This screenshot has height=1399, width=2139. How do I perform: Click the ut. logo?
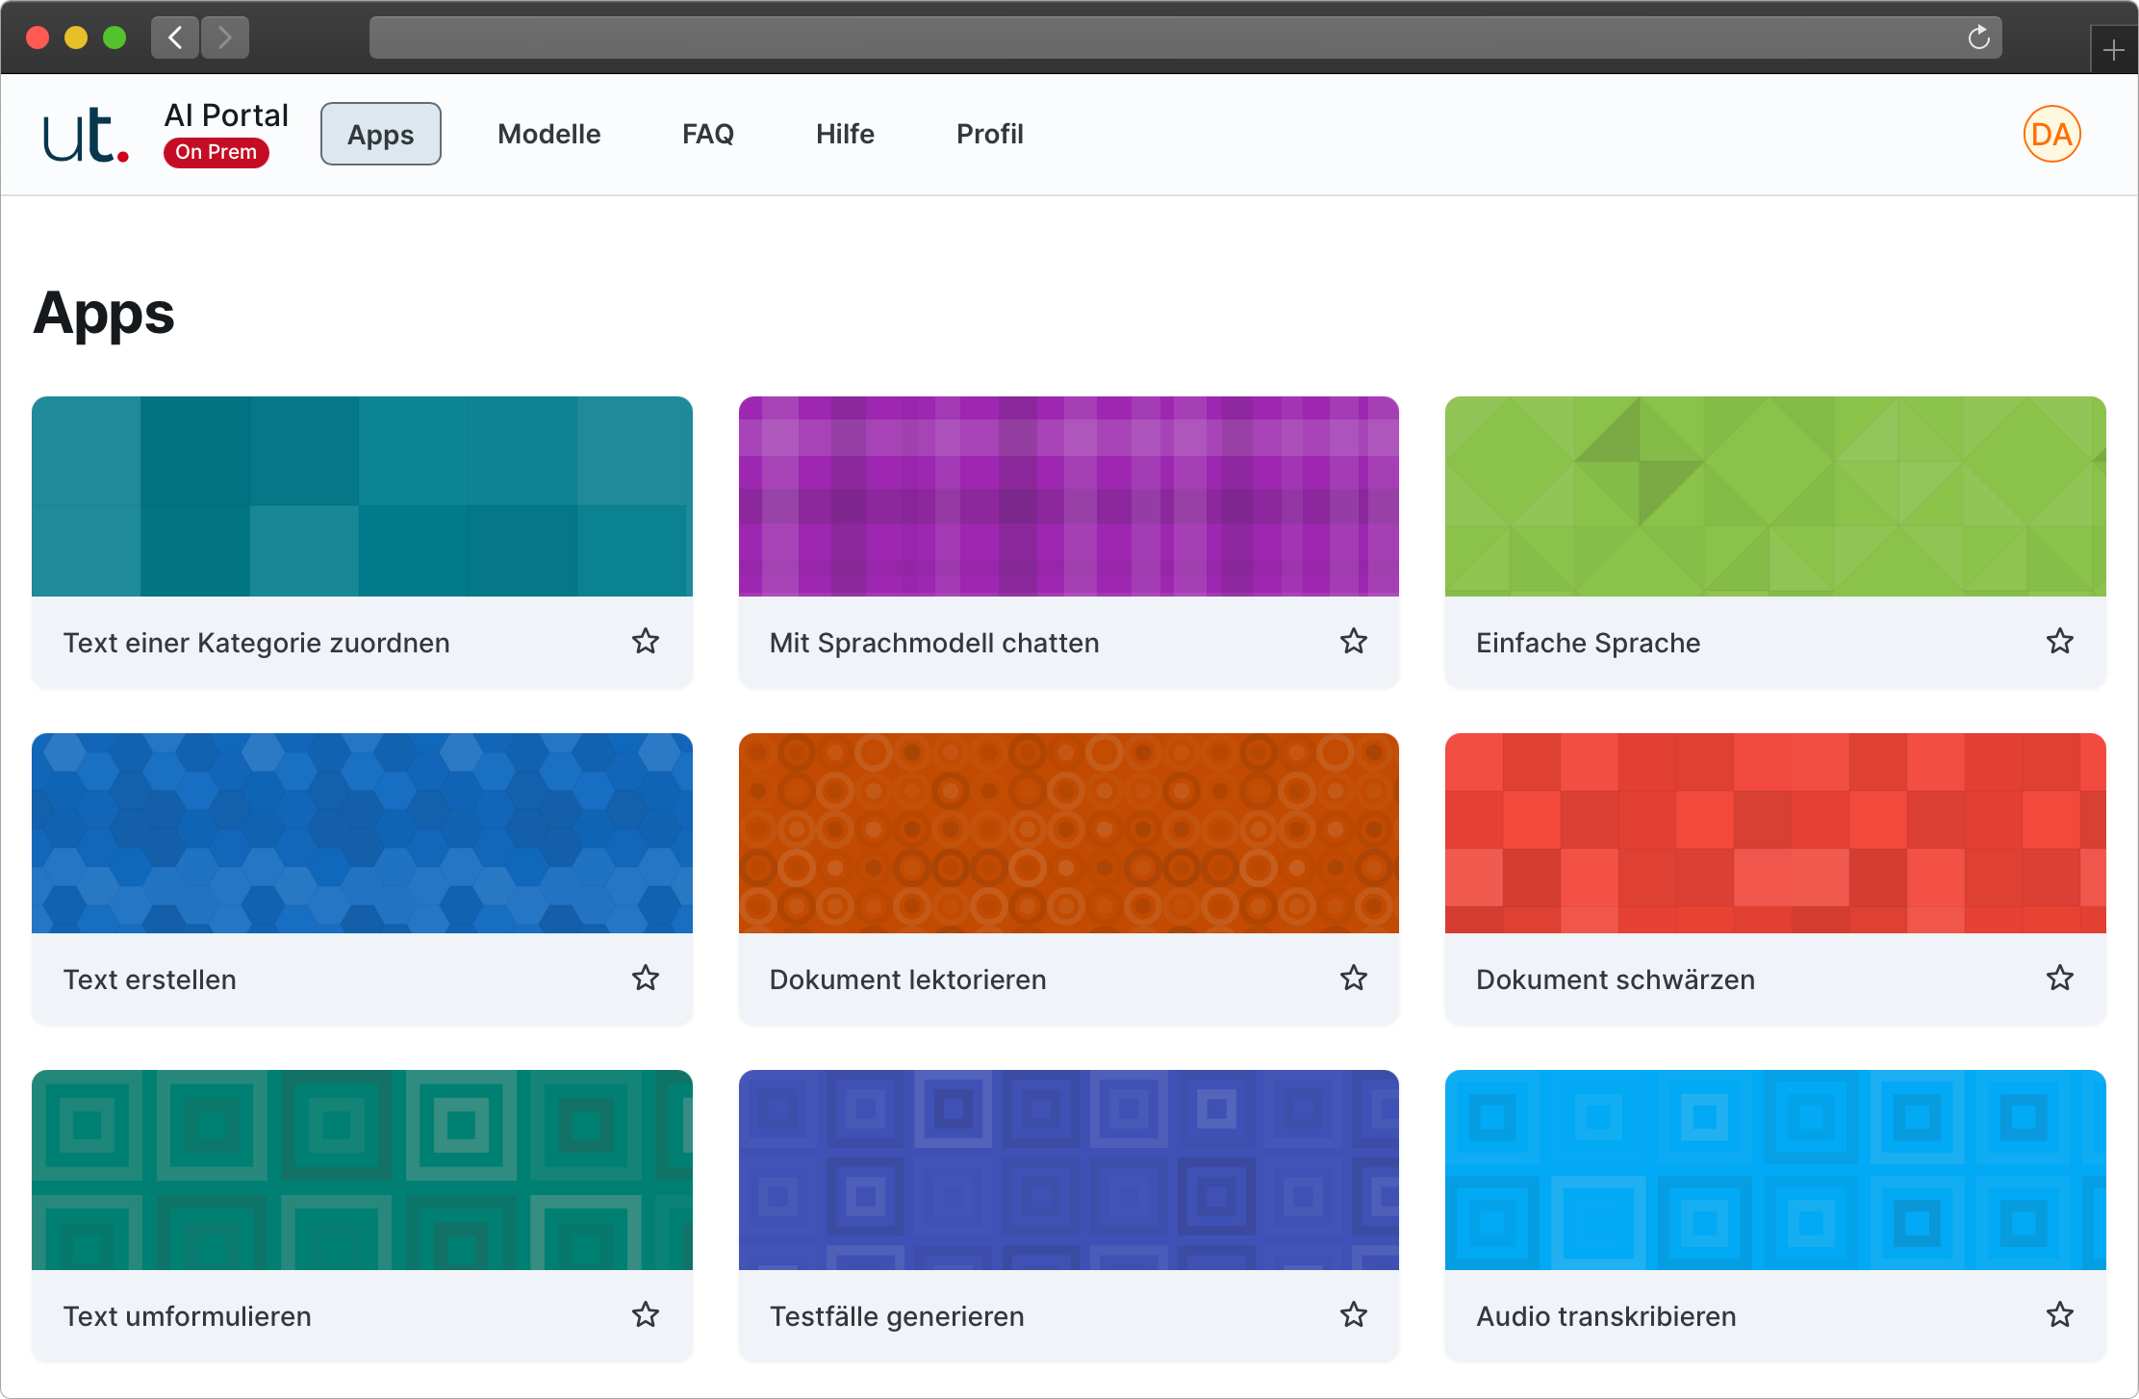pos(86,135)
